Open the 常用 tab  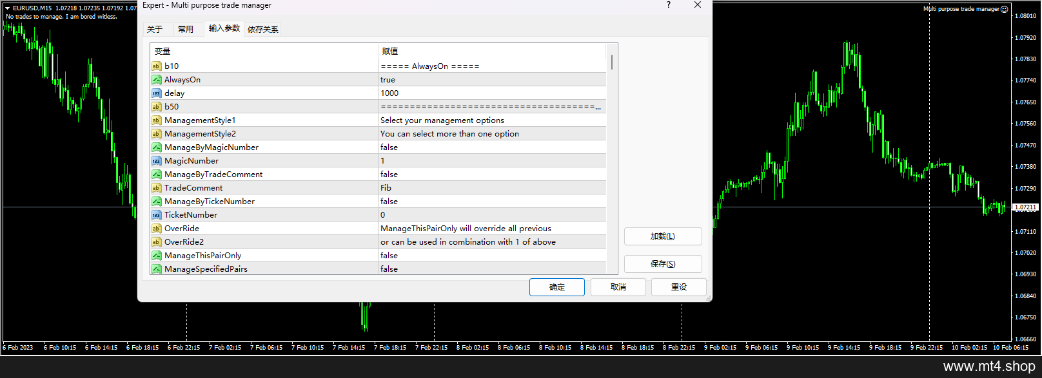coord(186,30)
